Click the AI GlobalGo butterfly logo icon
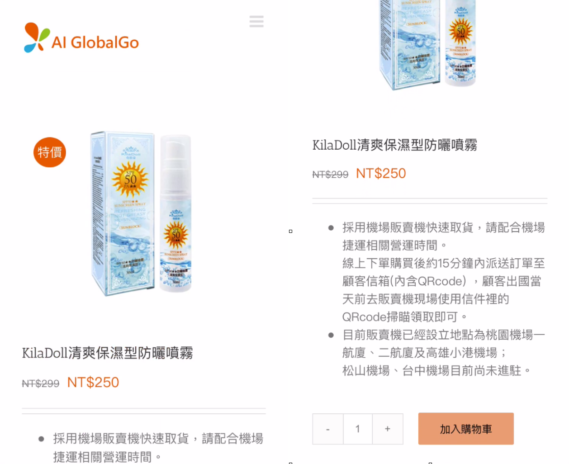 37,38
